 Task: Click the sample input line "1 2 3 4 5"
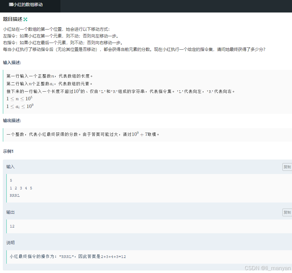coord(21,188)
